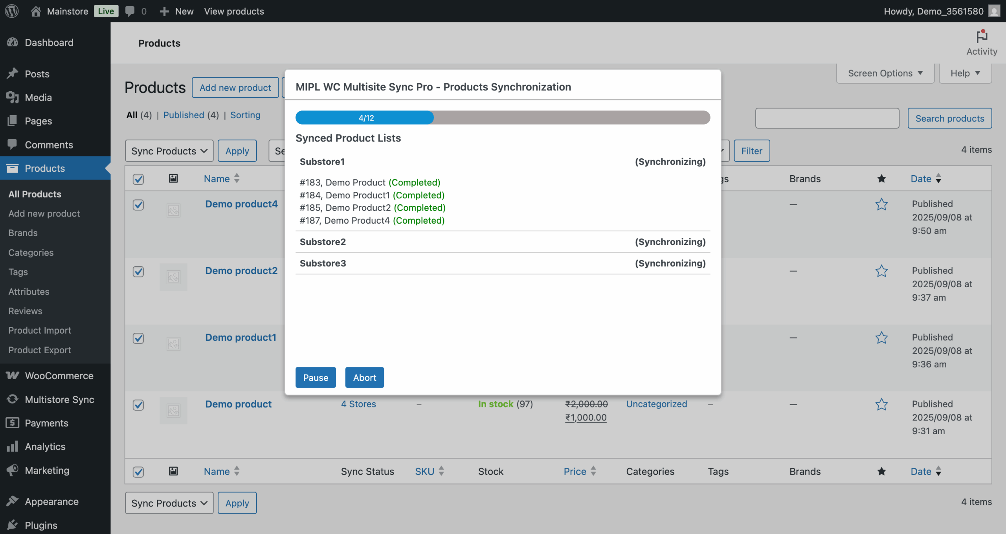Image resolution: width=1006 pixels, height=534 pixels.
Task: Expand the Help dropdown tab
Action: (x=965, y=73)
